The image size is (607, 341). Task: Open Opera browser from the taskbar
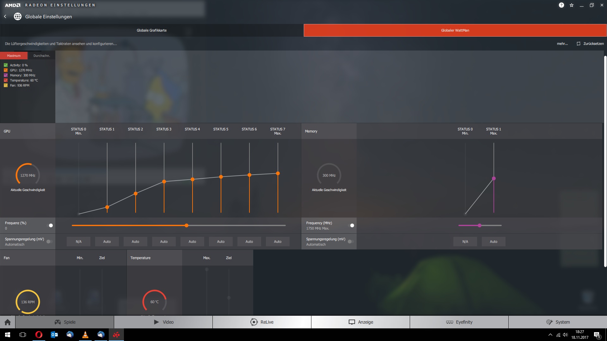[x=39, y=335]
